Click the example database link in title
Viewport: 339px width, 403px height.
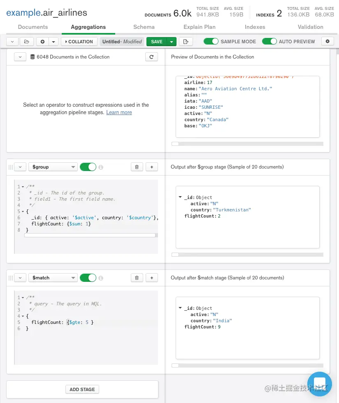coord(23,13)
